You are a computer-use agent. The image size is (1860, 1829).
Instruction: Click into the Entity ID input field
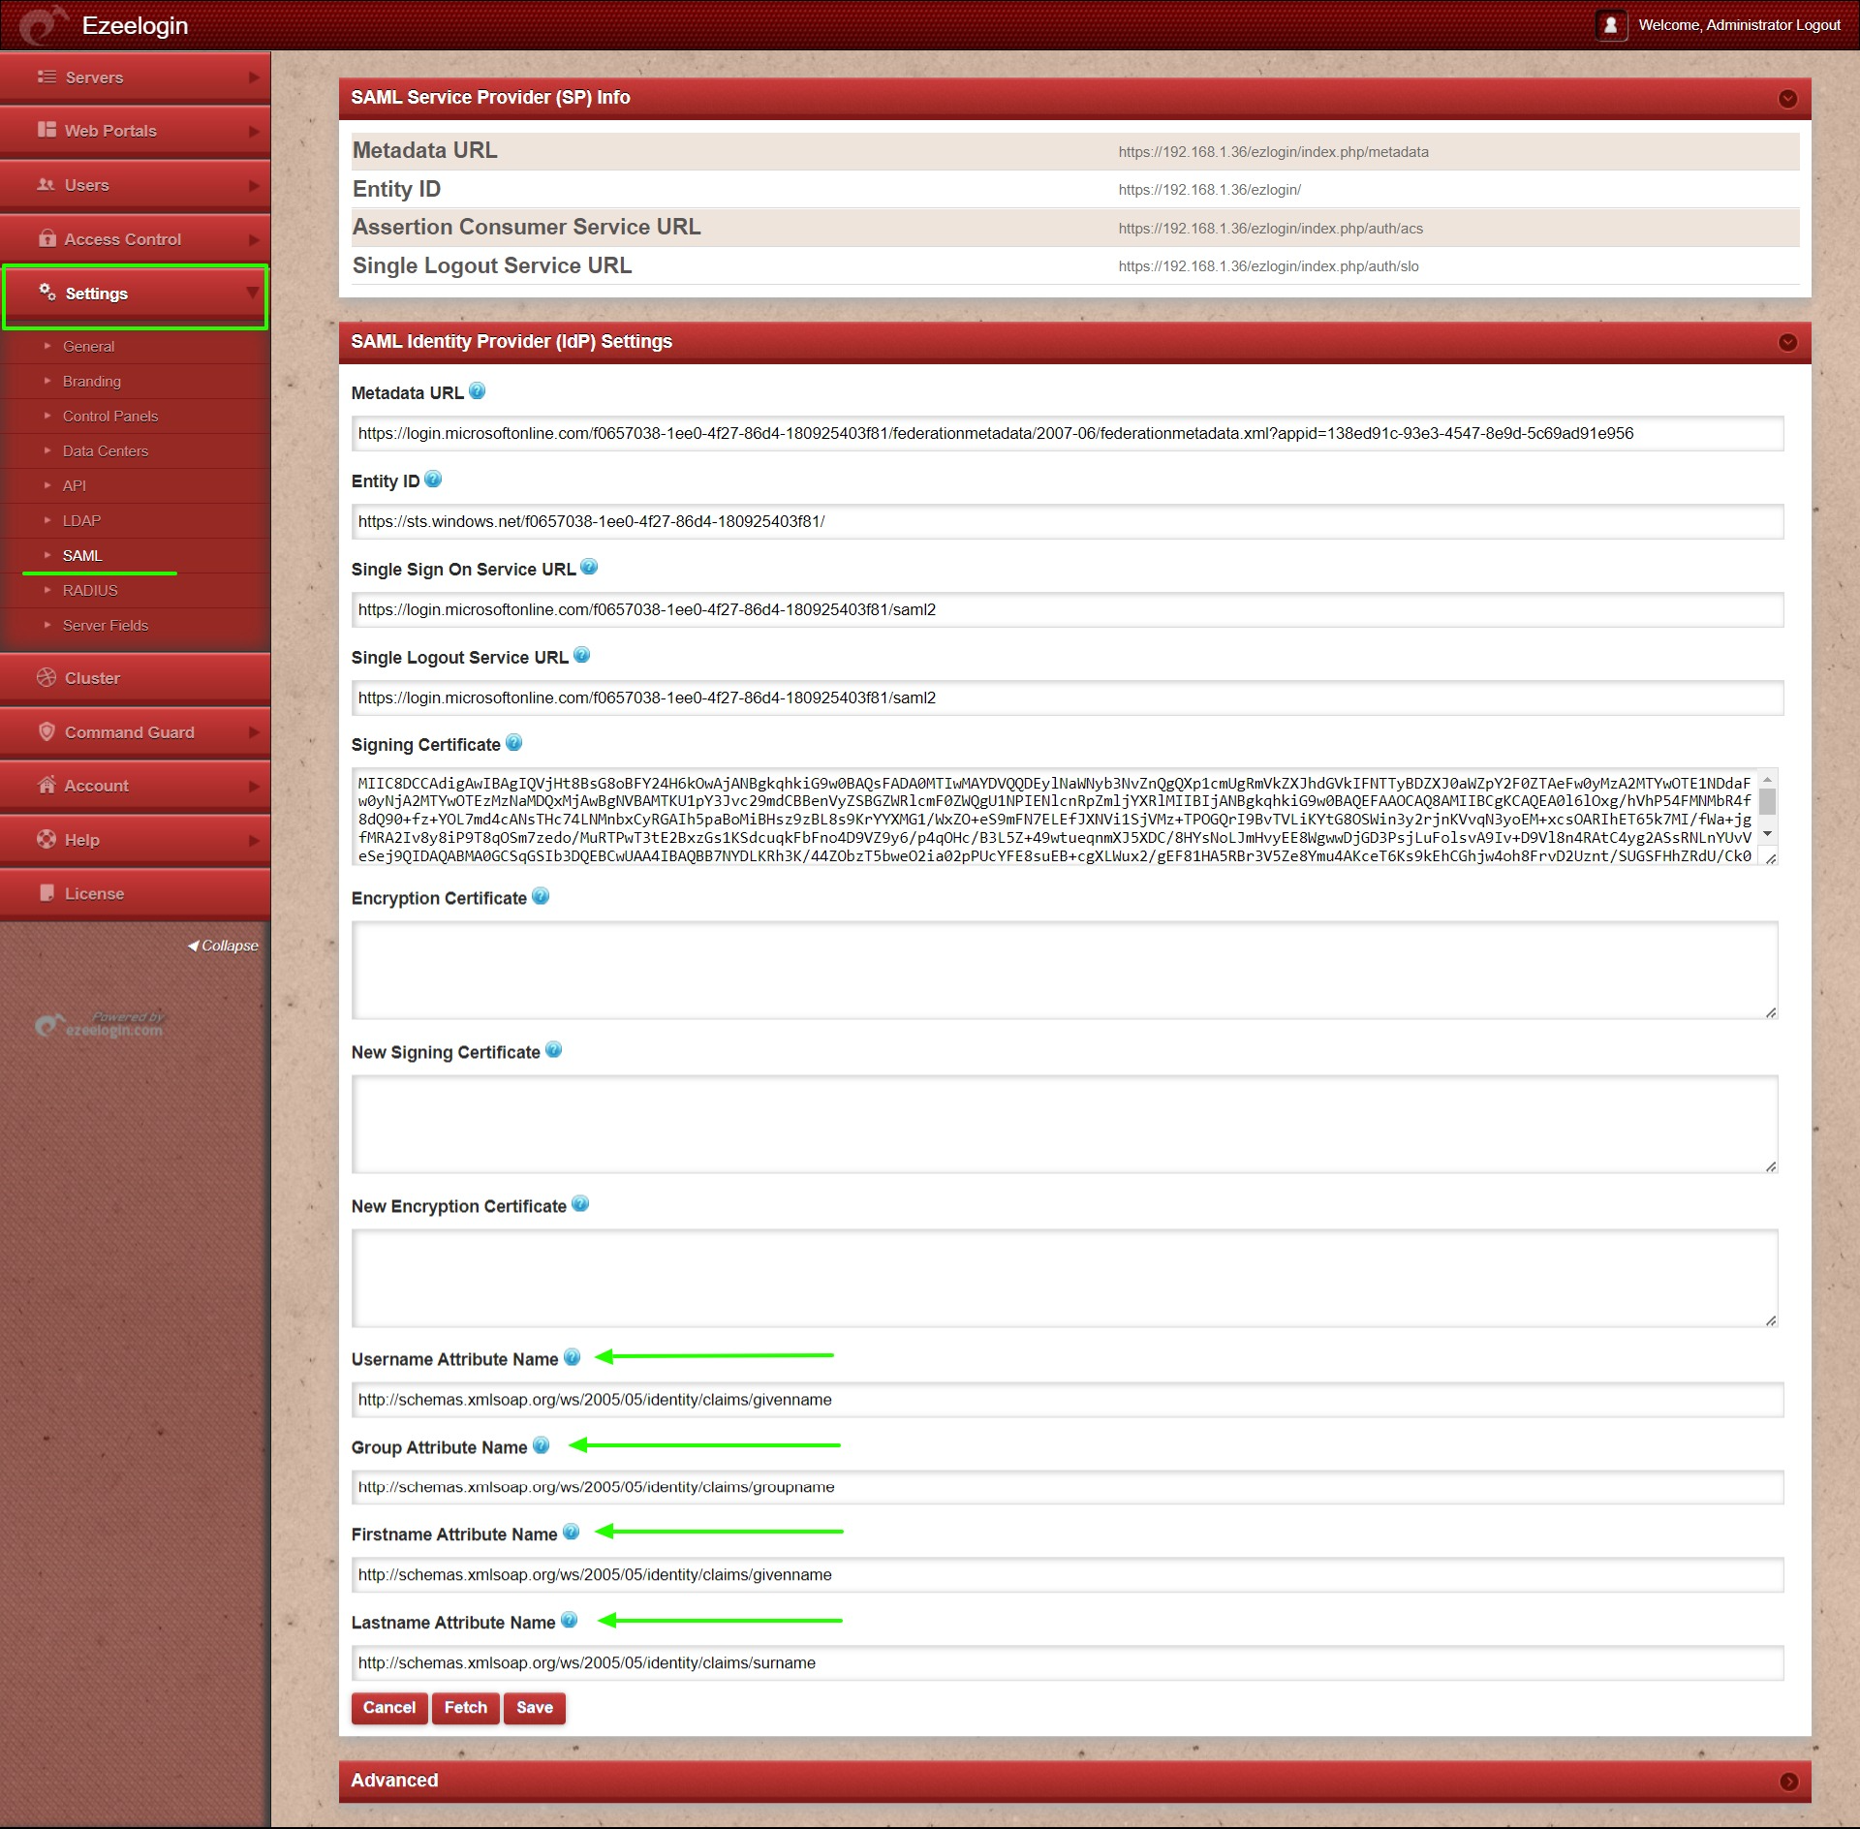(1066, 521)
